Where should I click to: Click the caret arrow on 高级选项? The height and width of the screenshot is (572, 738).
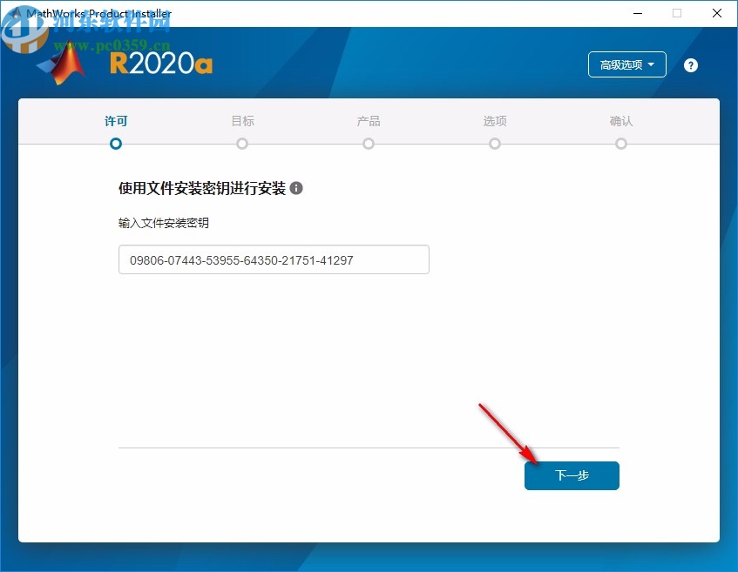(650, 64)
